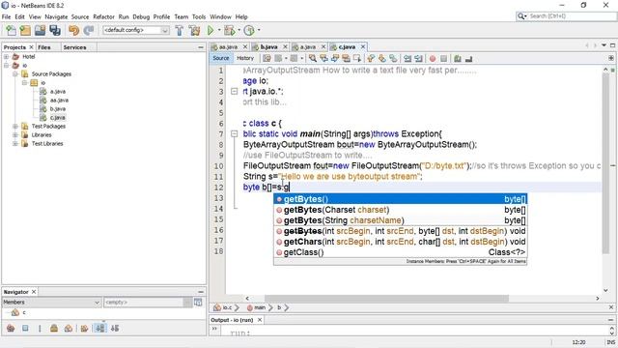Toggle Show Static Members filter in Navigator

coord(40,328)
